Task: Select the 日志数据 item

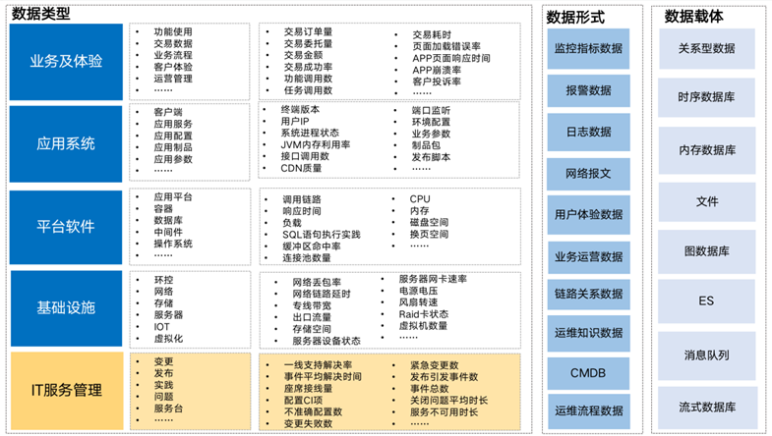Action: (588, 132)
